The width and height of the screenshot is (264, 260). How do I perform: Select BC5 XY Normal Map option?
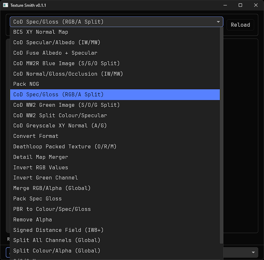point(115,32)
